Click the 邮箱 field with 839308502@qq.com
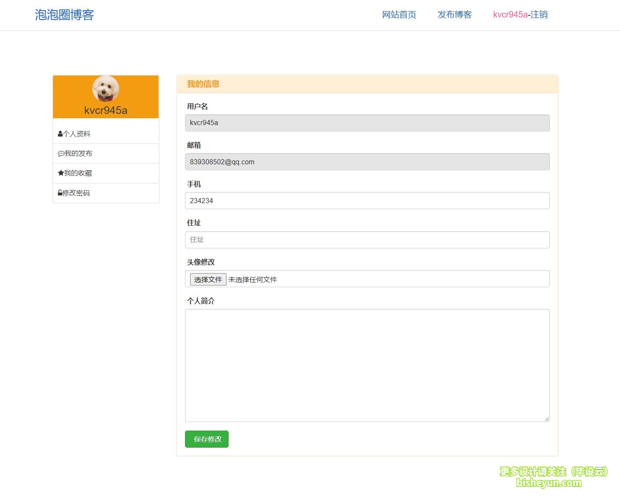Image resolution: width=620 pixels, height=498 pixels. pos(367,162)
